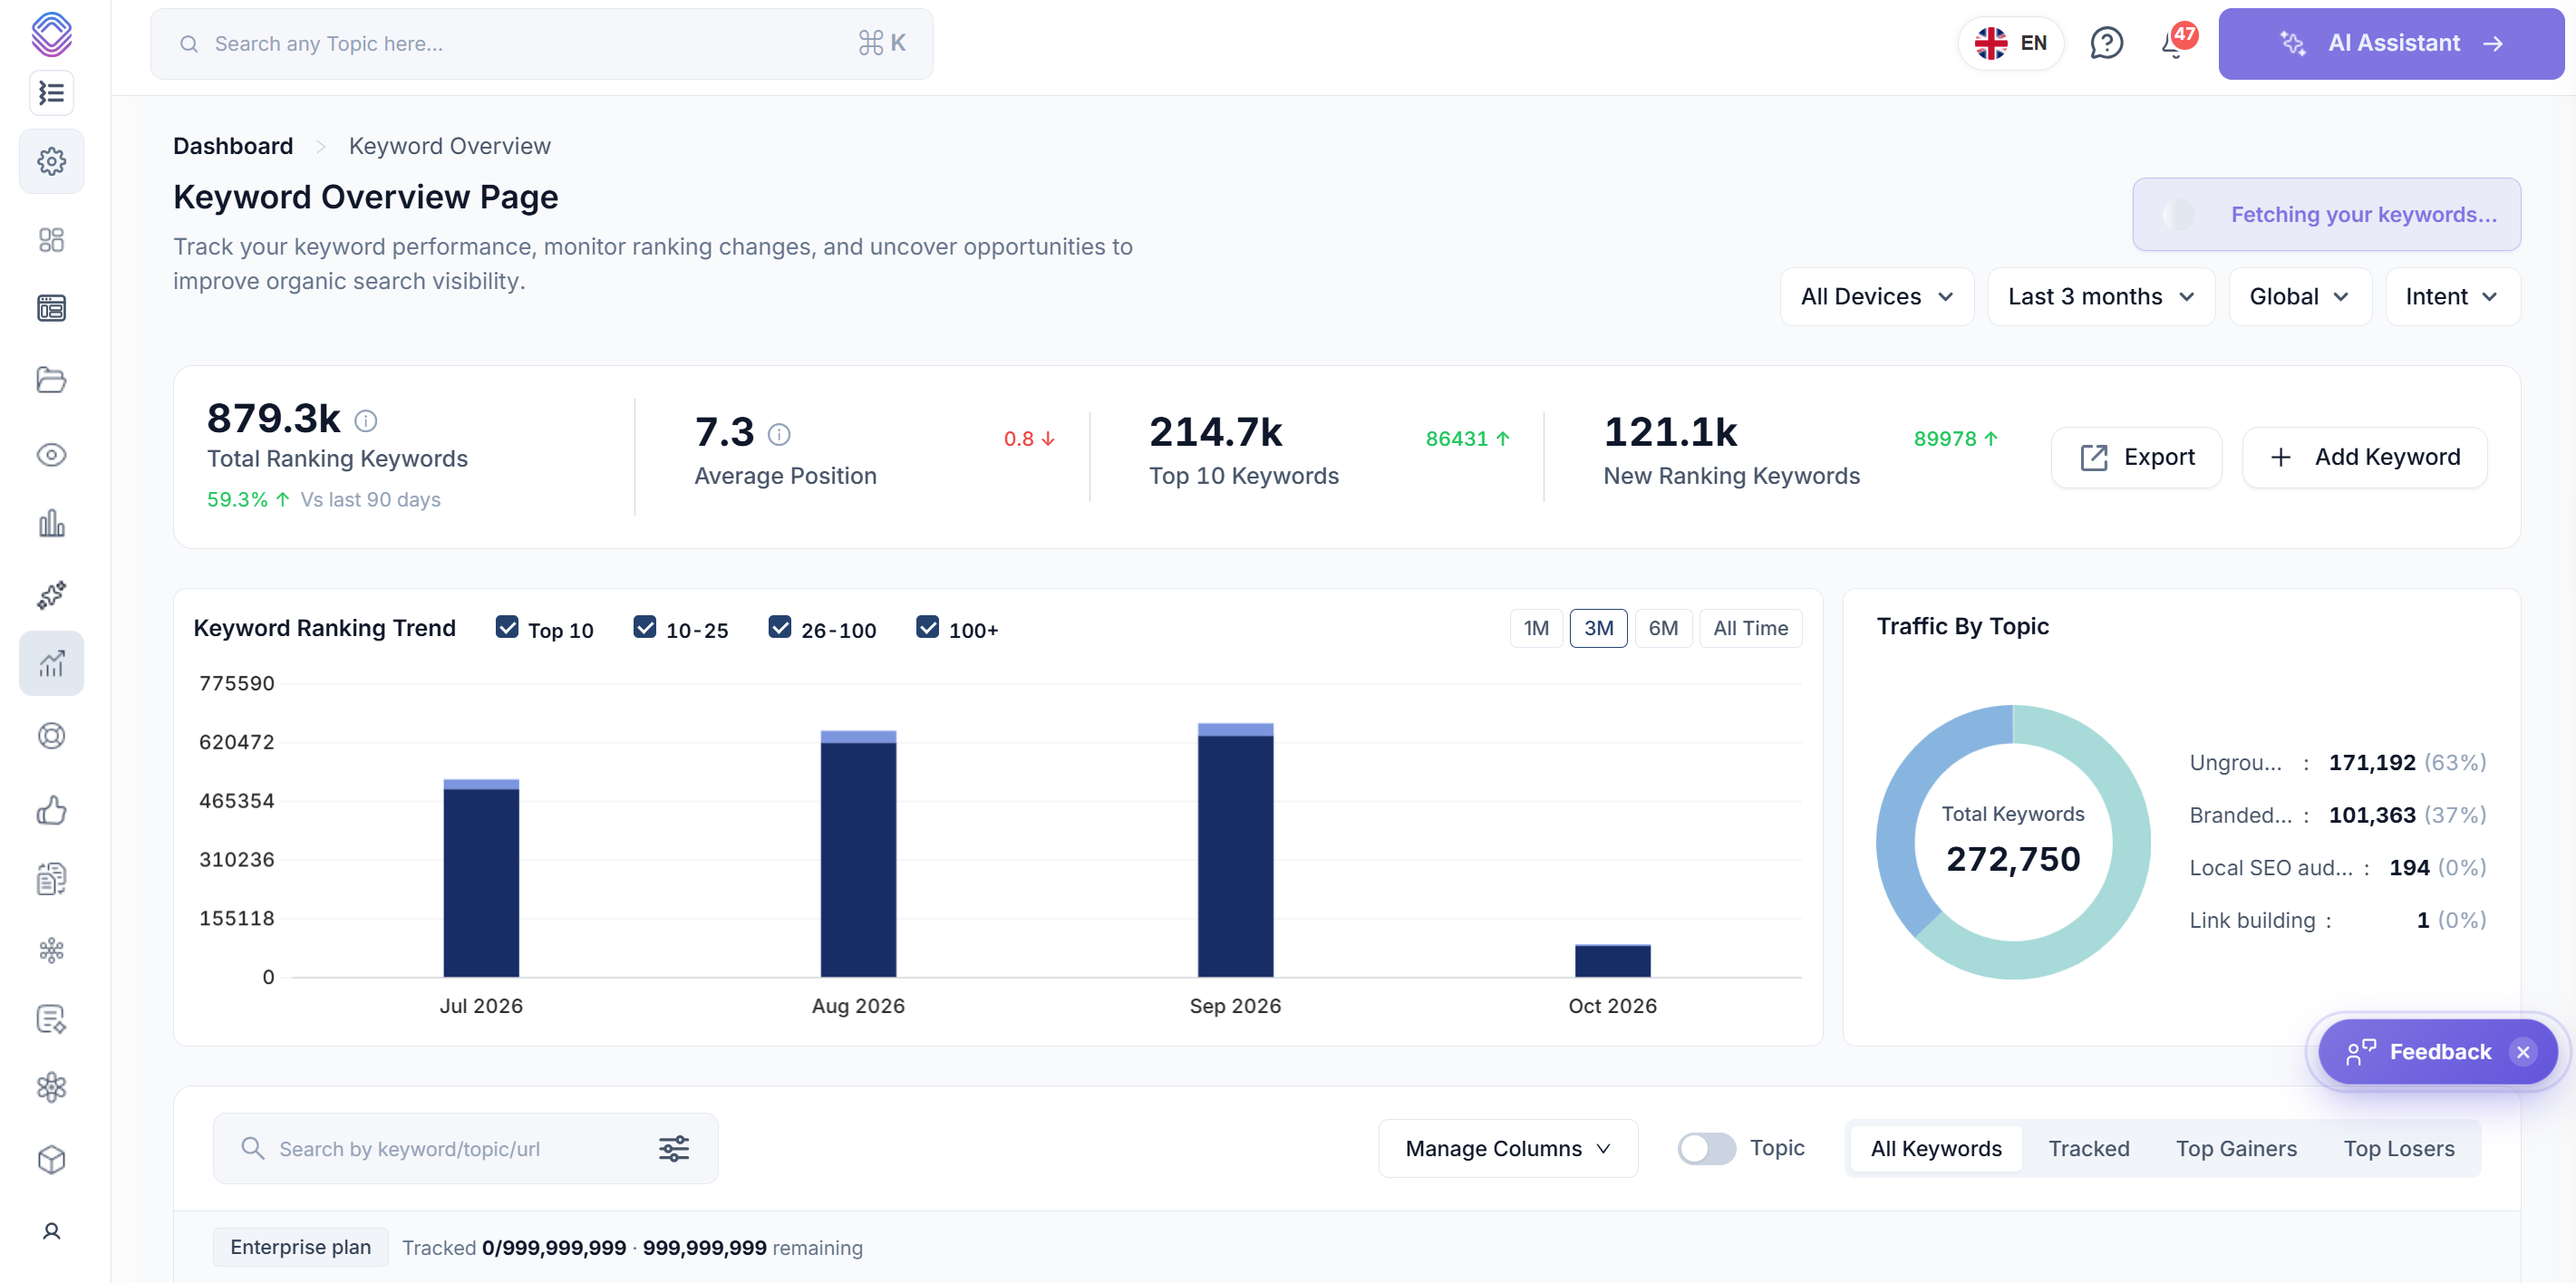This screenshot has width=2576, height=1283.
Task: Open the lifebuoy support icon in sidebar
Action: coord(51,736)
